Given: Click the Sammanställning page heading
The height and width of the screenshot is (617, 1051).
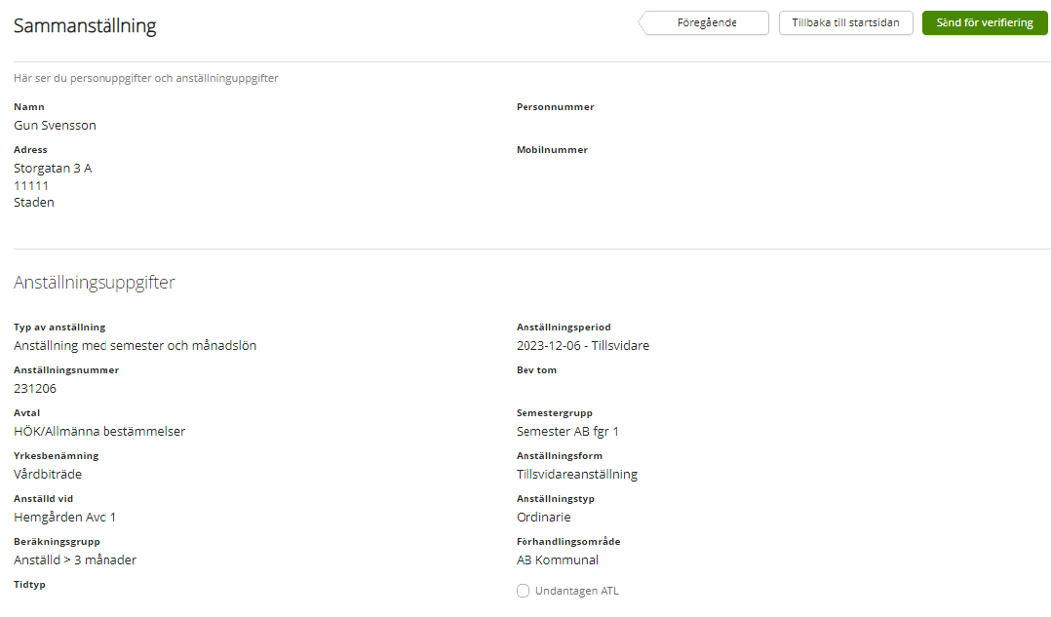Looking at the screenshot, I should coord(85,26).
